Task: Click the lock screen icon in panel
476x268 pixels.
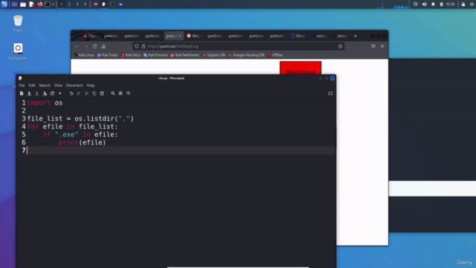Action: pyautogui.click(x=463, y=4)
